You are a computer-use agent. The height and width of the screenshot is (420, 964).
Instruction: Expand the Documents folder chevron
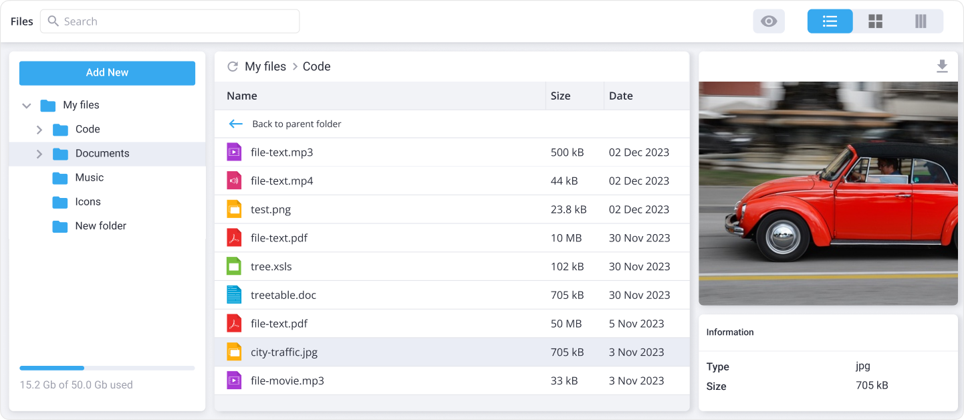39,154
